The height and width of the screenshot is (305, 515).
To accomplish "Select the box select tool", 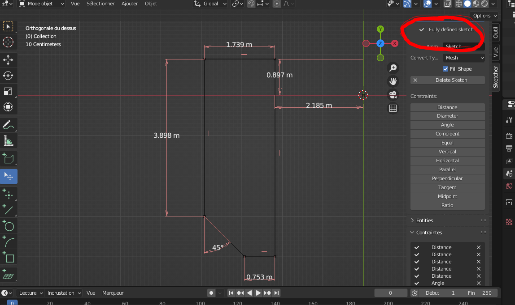I will coord(8,26).
